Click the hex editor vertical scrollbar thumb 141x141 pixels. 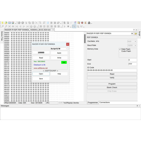tap(85, 39)
